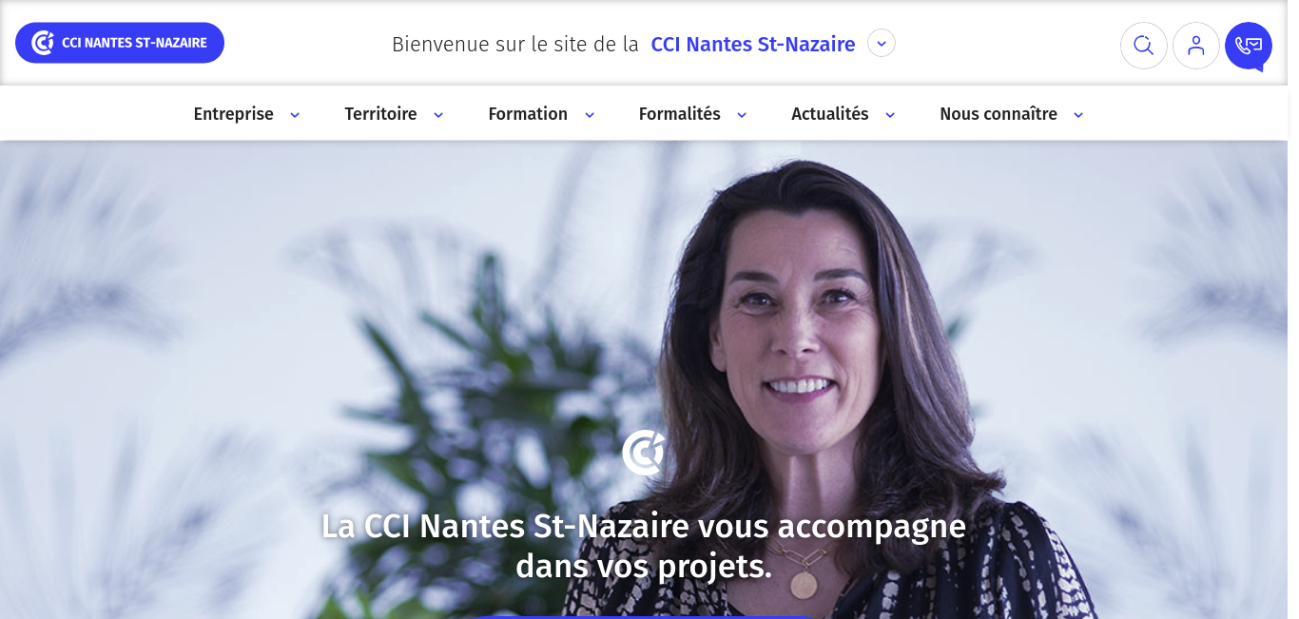The image size is (1299, 619).
Task: Open the user account icon
Action: 1196,46
